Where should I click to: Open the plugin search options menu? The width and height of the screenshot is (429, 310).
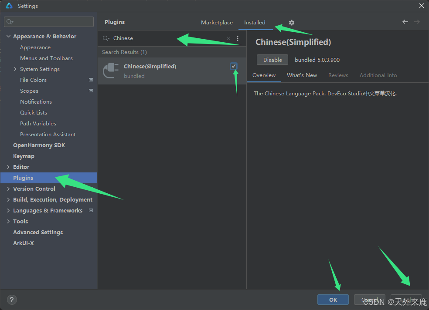pyautogui.click(x=238, y=38)
